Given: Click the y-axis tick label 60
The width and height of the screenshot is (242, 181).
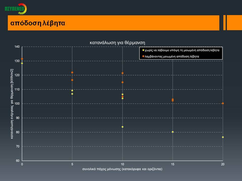Looking at the screenshot, I should [18, 161].
